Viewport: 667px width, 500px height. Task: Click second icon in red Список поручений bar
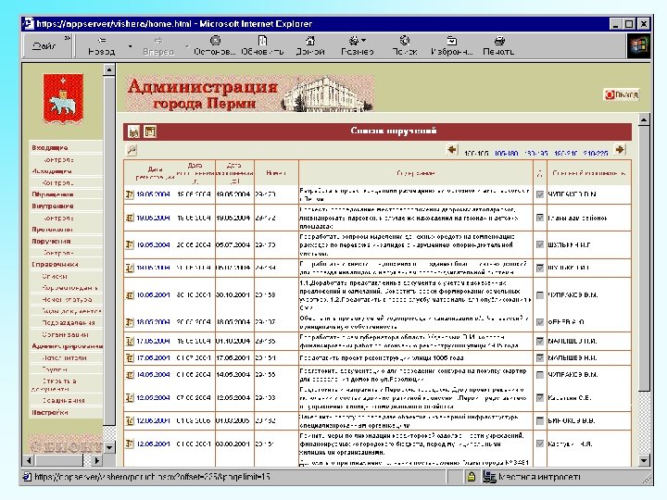(x=150, y=131)
